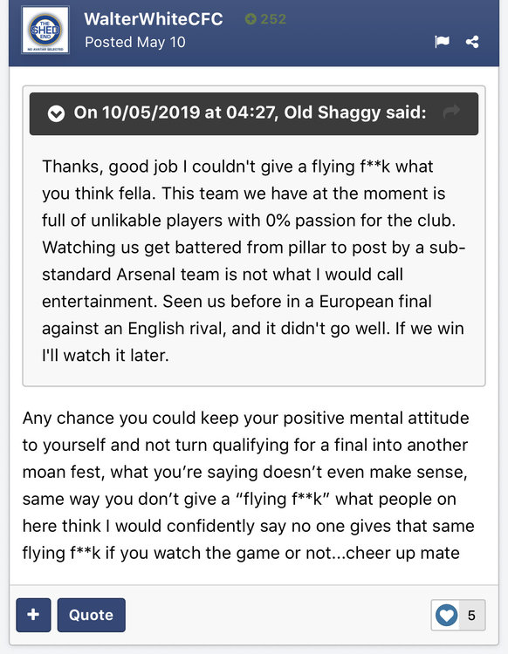Click the report post flag icon
Image resolution: width=508 pixels, height=654 pixels.
click(442, 42)
